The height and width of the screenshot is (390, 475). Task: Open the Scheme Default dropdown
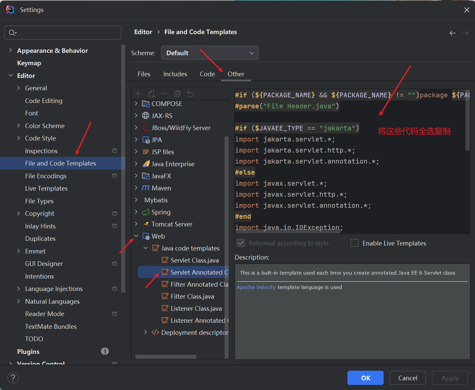coord(210,53)
